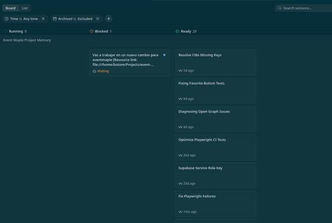
Task: Click the Search sessions input field
Action: (x=304, y=8)
